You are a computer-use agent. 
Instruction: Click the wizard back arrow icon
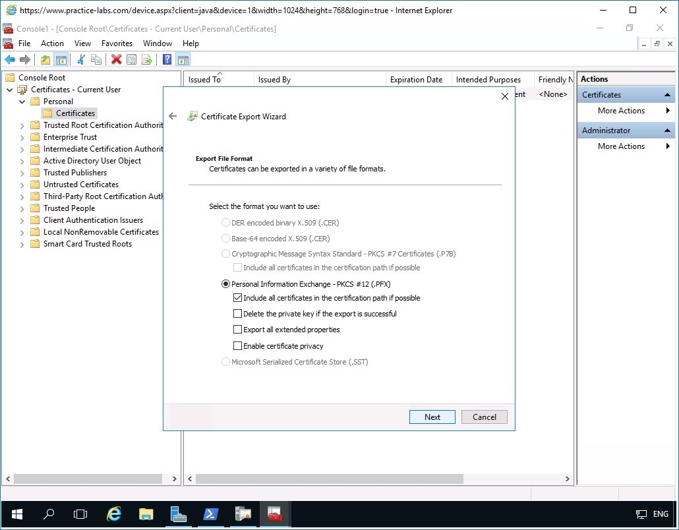point(173,116)
